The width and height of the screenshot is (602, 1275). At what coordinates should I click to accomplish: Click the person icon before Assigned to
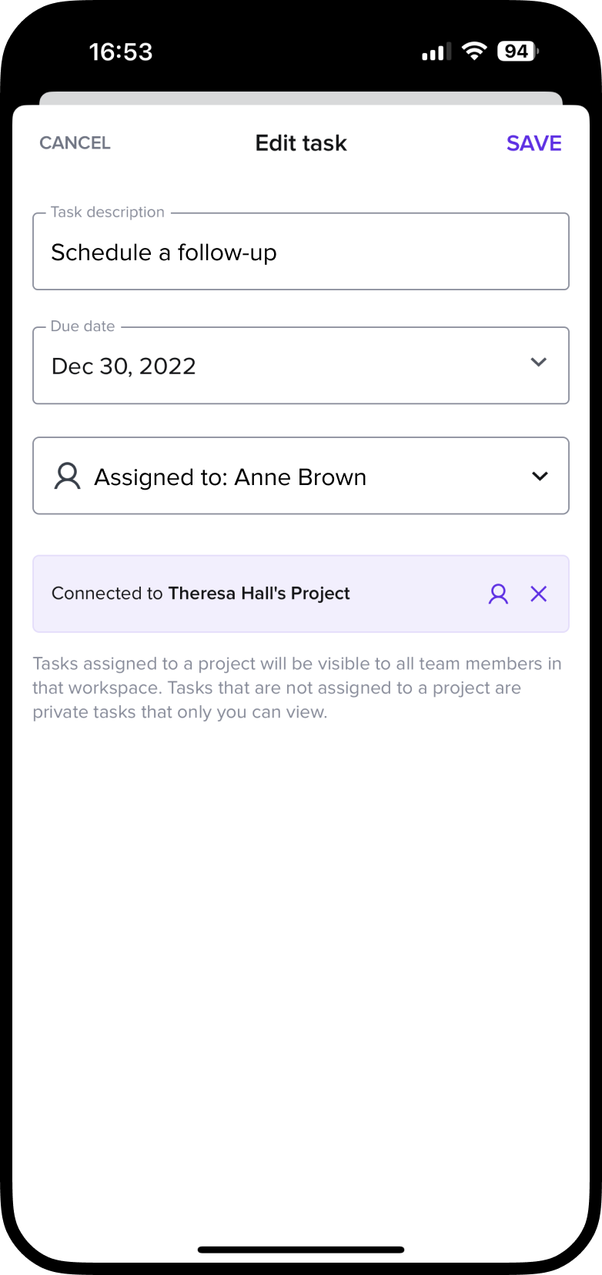coord(67,477)
